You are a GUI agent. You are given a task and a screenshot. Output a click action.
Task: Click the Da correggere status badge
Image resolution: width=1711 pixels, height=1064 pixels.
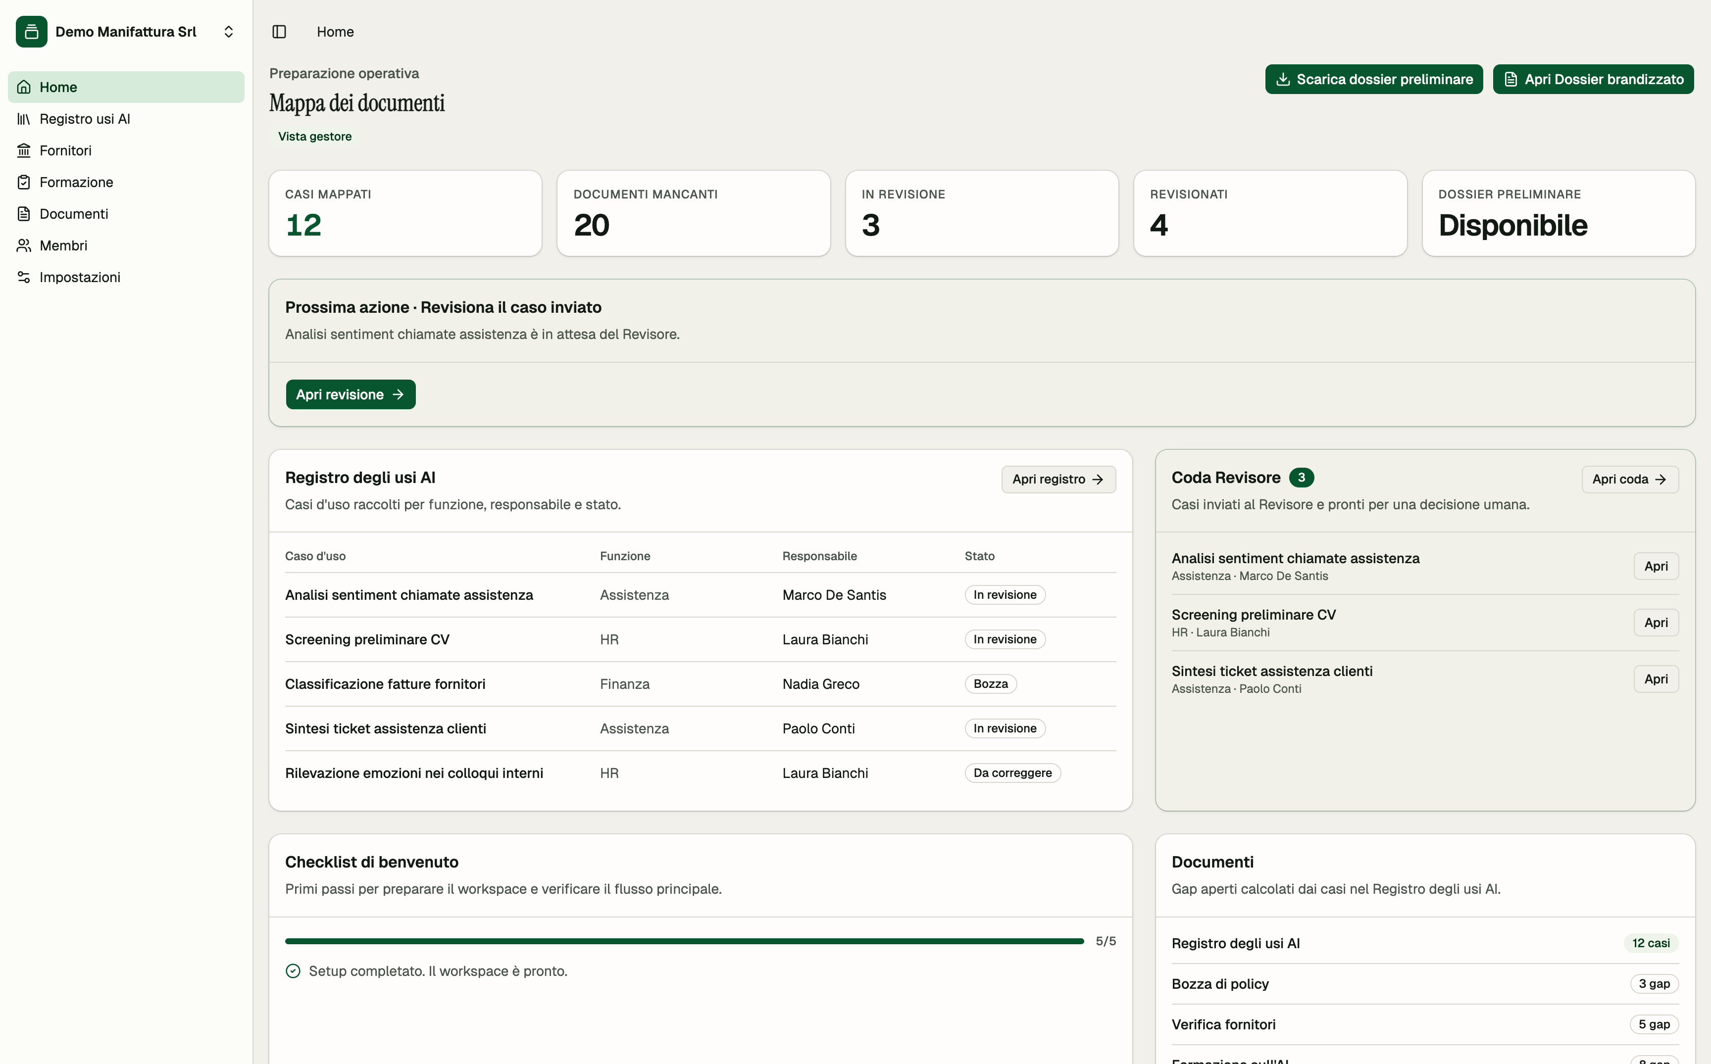click(x=1013, y=774)
